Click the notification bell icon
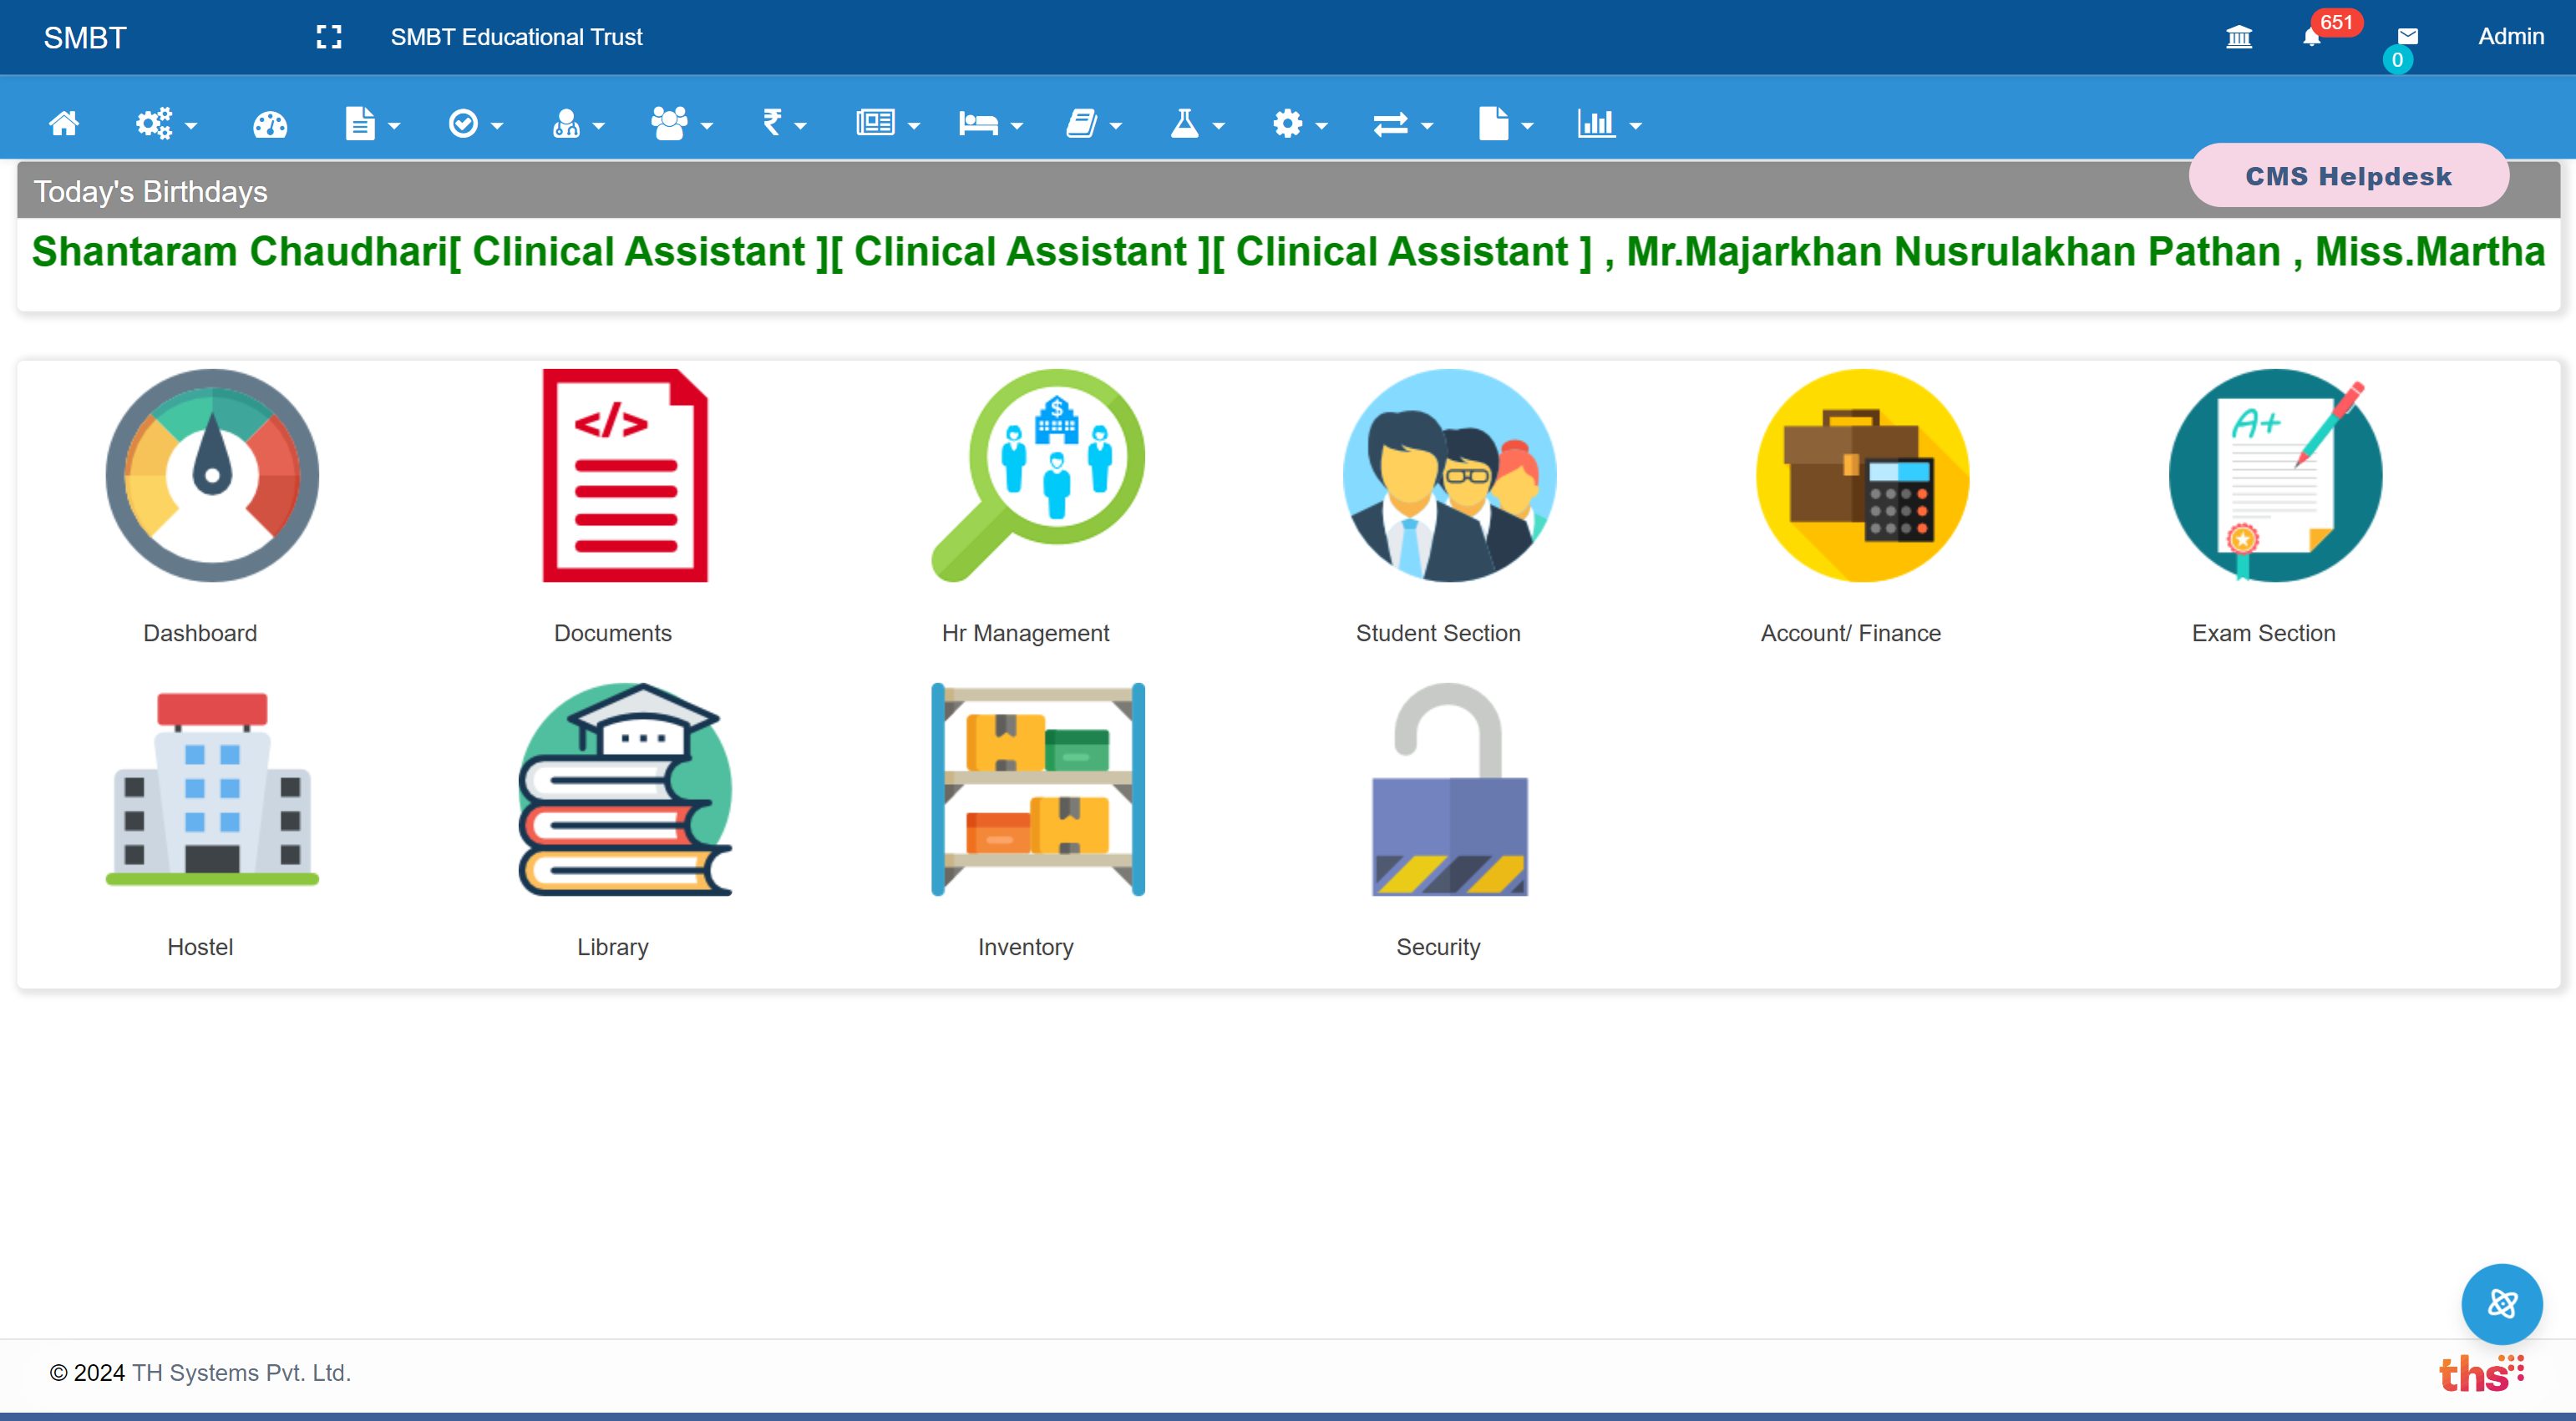 click(x=2311, y=38)
